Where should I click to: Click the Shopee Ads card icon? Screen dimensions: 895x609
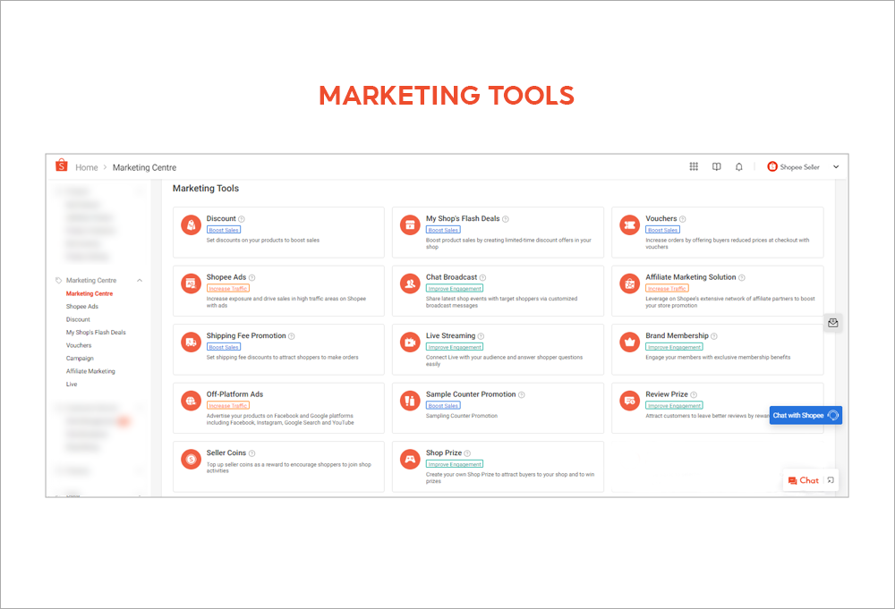(x=191, y=283)
